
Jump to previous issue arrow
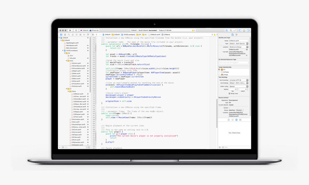click(x=212, y=35)
